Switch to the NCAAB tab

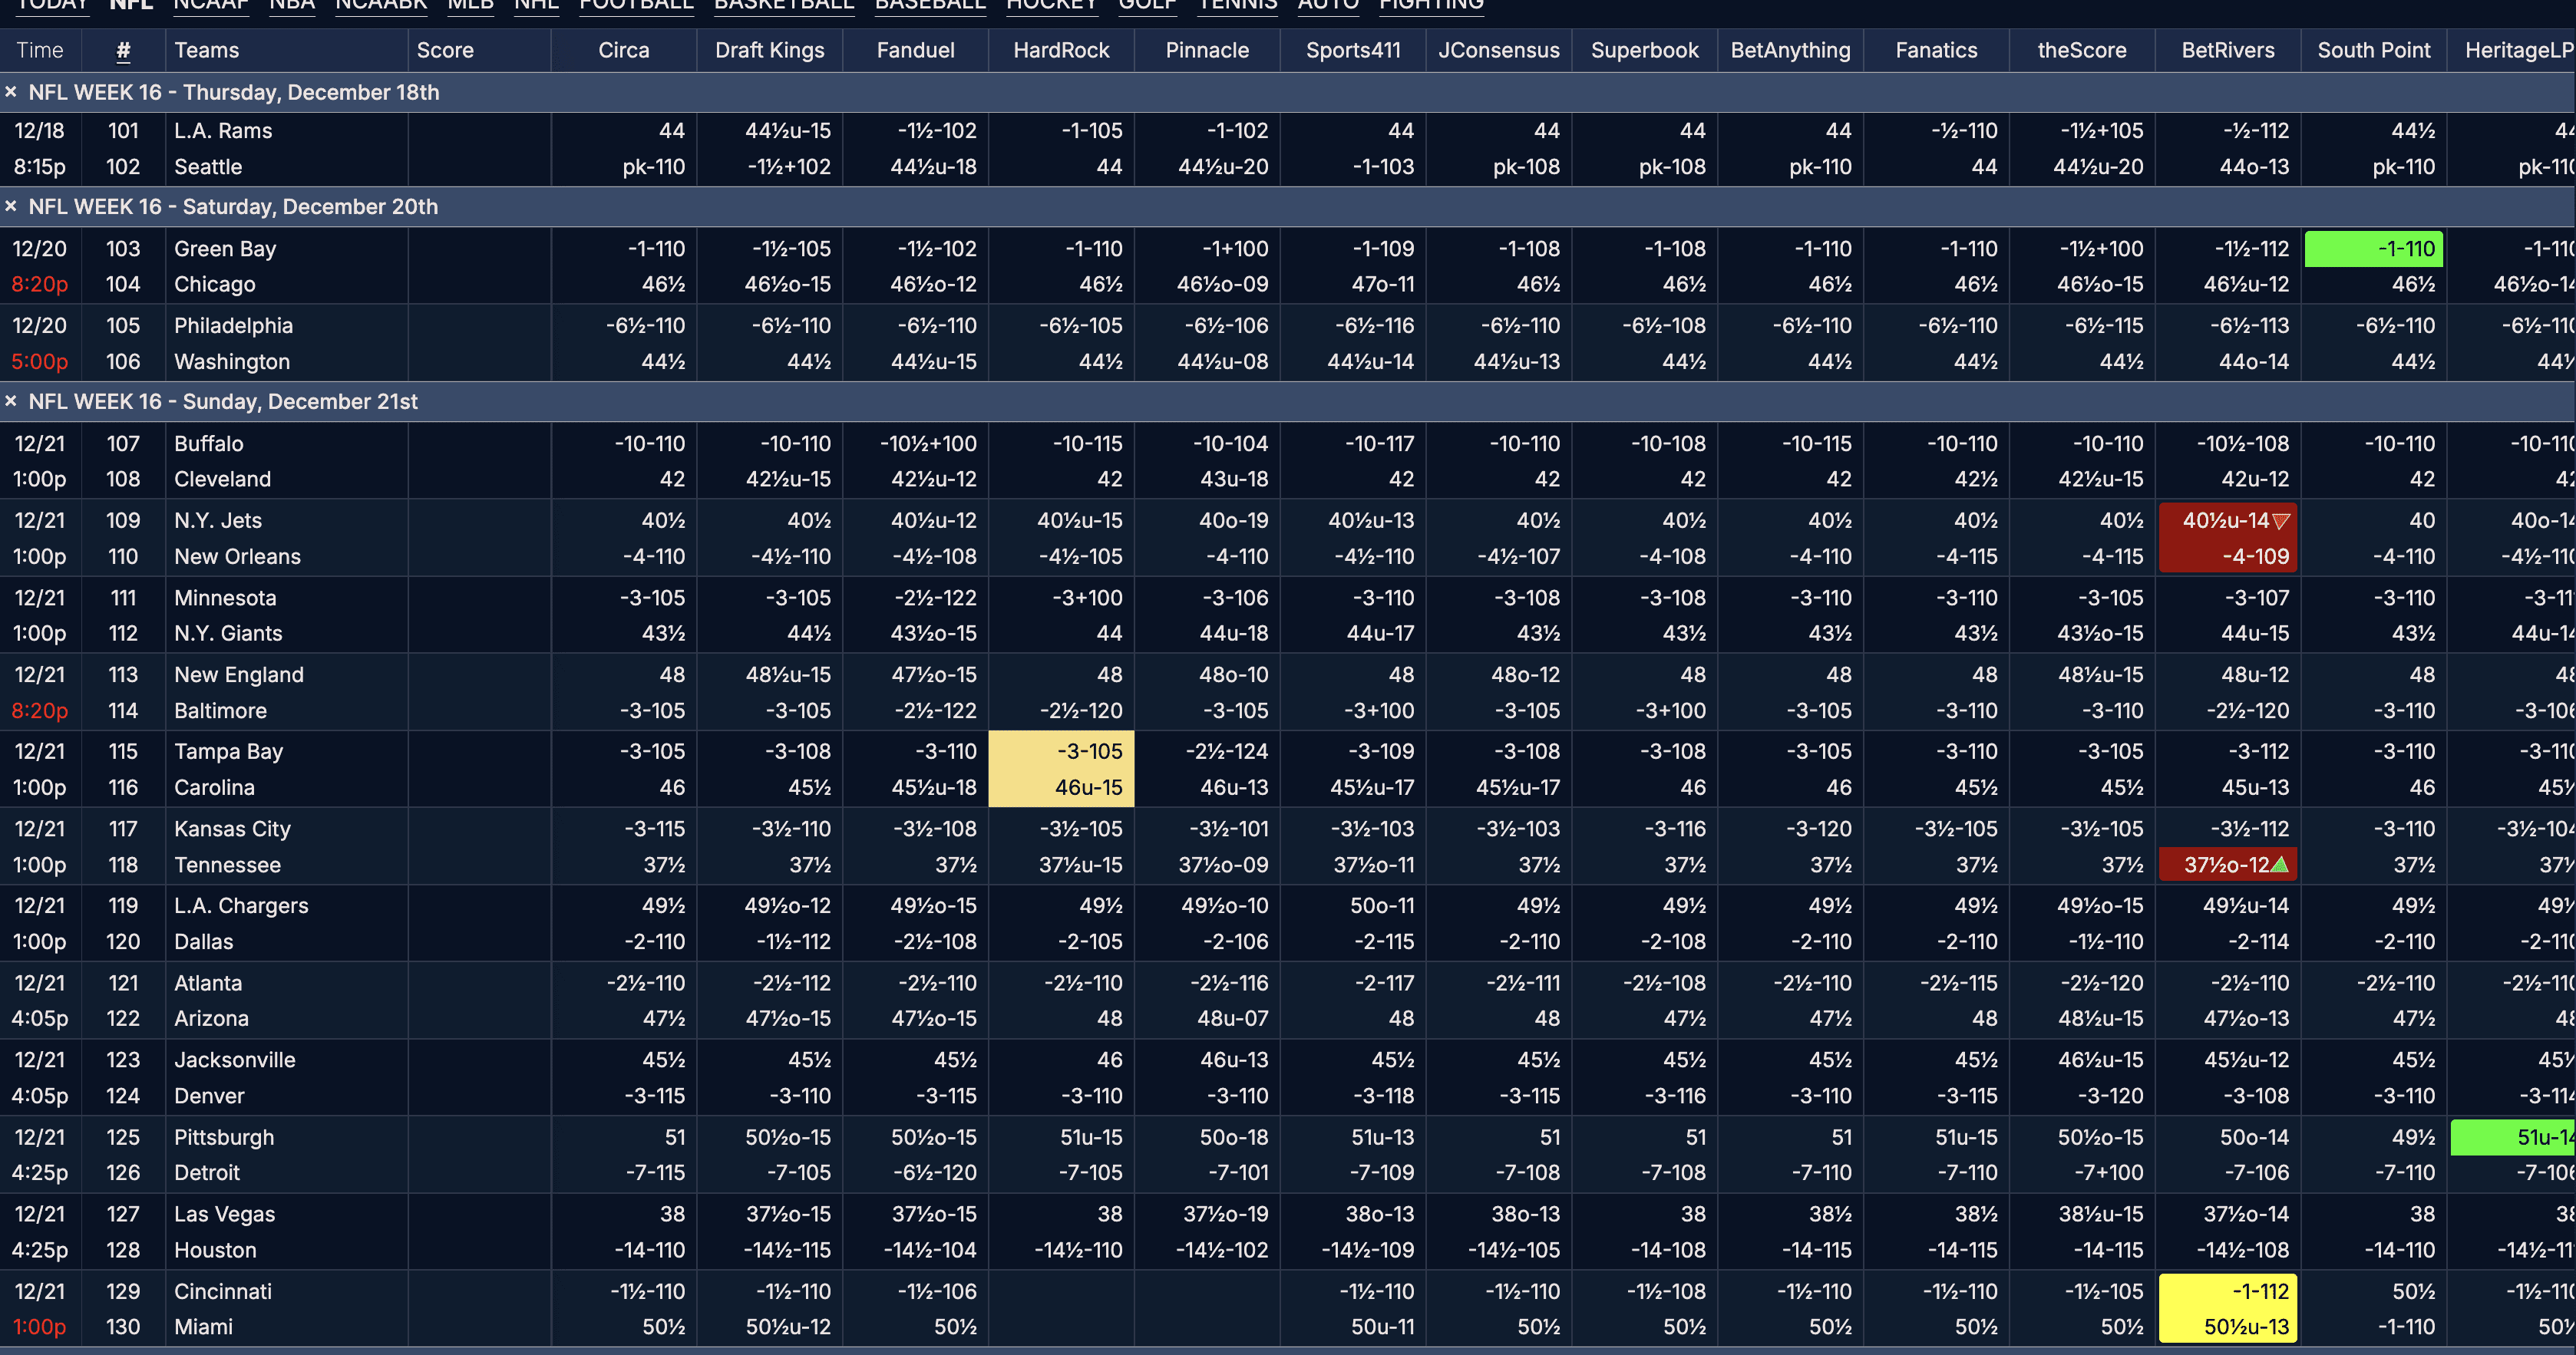pos(381,5)
